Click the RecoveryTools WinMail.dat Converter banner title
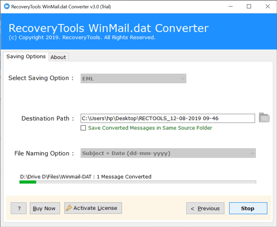This screenshot has height=227, width=277. click(x=108, y=28)
